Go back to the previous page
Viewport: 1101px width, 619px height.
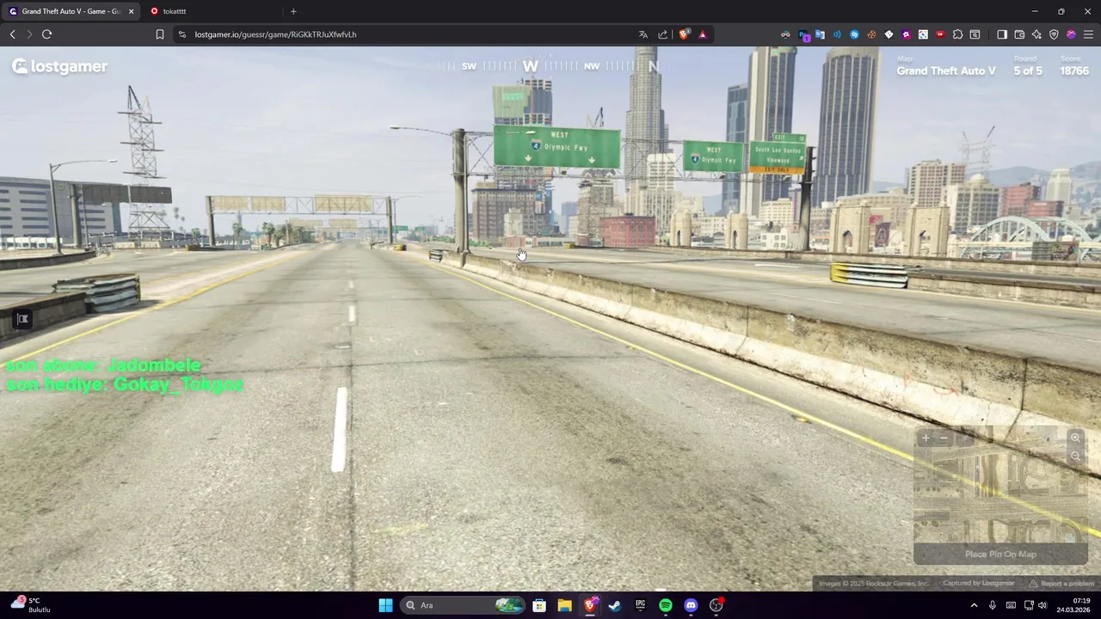pos(13,34)
